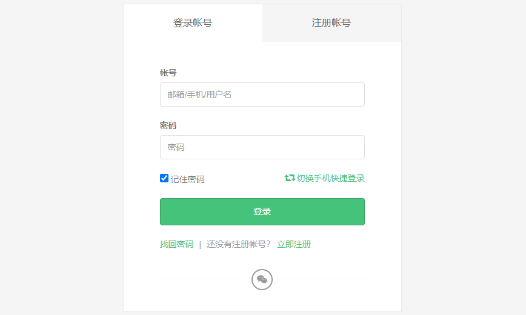Click the 帐号 label above the first field
This screenshot has width=526, height=315.
click(x=168, y=73)
